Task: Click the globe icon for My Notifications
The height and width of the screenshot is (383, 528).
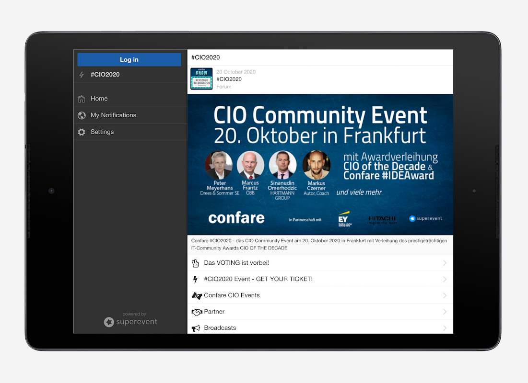Action: [82, 115]
